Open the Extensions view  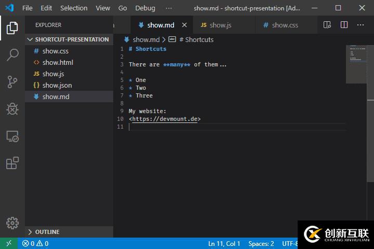12,163
